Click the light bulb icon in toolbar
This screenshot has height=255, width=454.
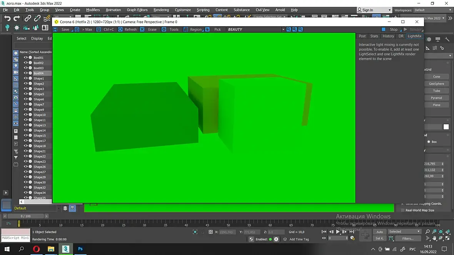7,28
